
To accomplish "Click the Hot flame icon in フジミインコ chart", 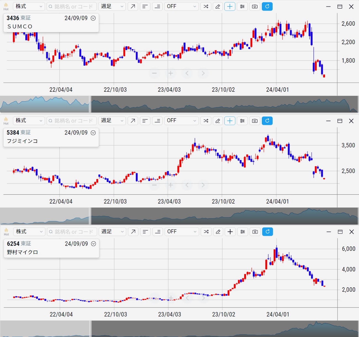I will pos(6,121).
